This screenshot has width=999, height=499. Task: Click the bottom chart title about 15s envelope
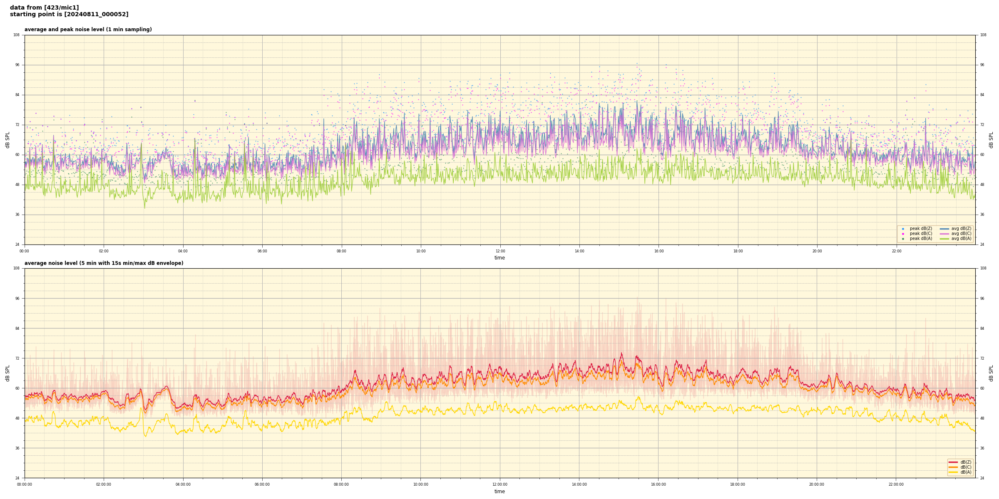(x=104, y=263)
